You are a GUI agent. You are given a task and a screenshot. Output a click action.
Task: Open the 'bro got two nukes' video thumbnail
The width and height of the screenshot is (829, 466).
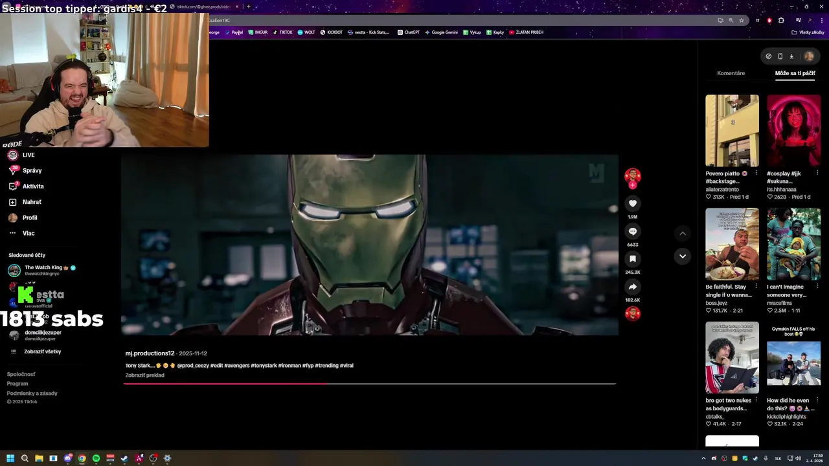[x=732, y=357]
